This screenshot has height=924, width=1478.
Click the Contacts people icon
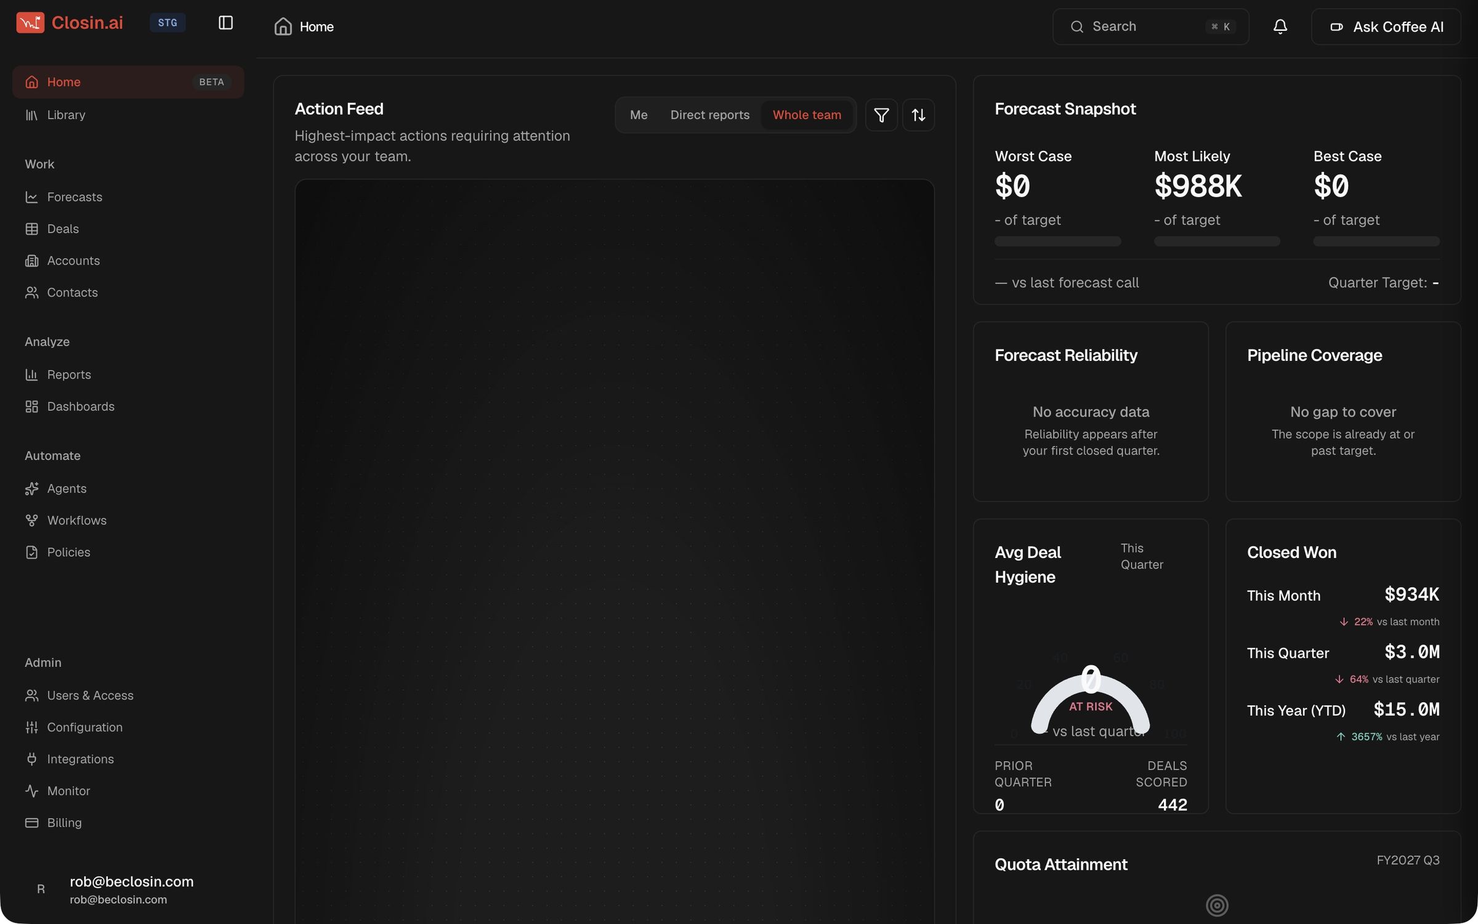[x=31, y=293]
